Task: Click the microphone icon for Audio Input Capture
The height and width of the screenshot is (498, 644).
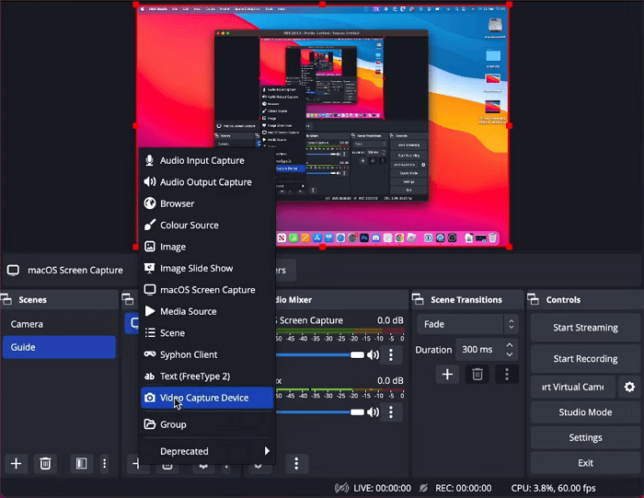Action: [149, 160]
